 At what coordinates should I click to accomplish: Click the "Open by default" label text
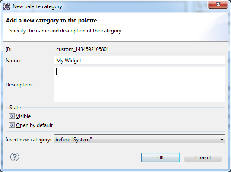(x=34, y=125)
